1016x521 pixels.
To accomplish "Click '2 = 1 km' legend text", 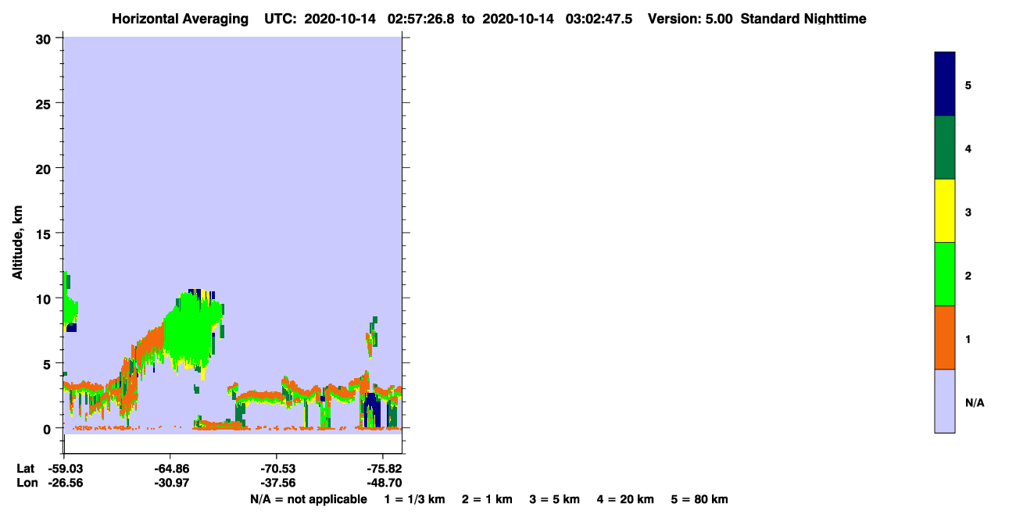I will [x=487, y=499].
